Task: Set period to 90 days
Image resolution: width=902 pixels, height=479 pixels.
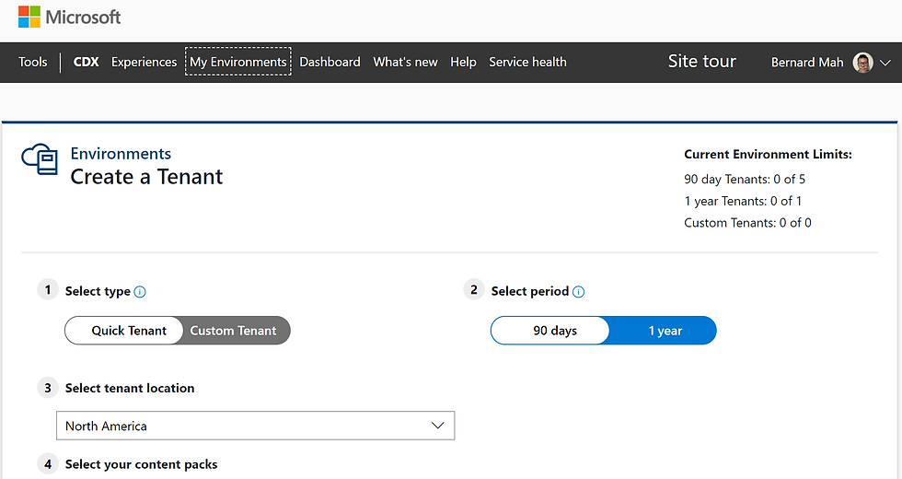Action: [550, 331]
